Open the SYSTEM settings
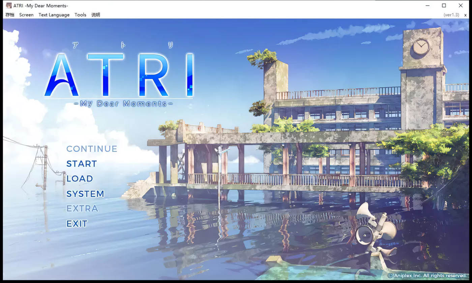The height and width of the screenshot is (283, 472). click(x=85, y=194)
